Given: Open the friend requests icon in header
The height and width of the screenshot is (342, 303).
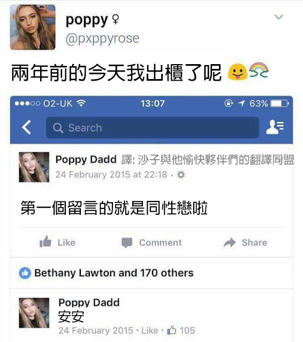Looking at the screenshot, I should 275,127.
